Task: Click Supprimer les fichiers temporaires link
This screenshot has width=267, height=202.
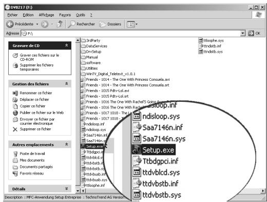Action: point(36,67)
